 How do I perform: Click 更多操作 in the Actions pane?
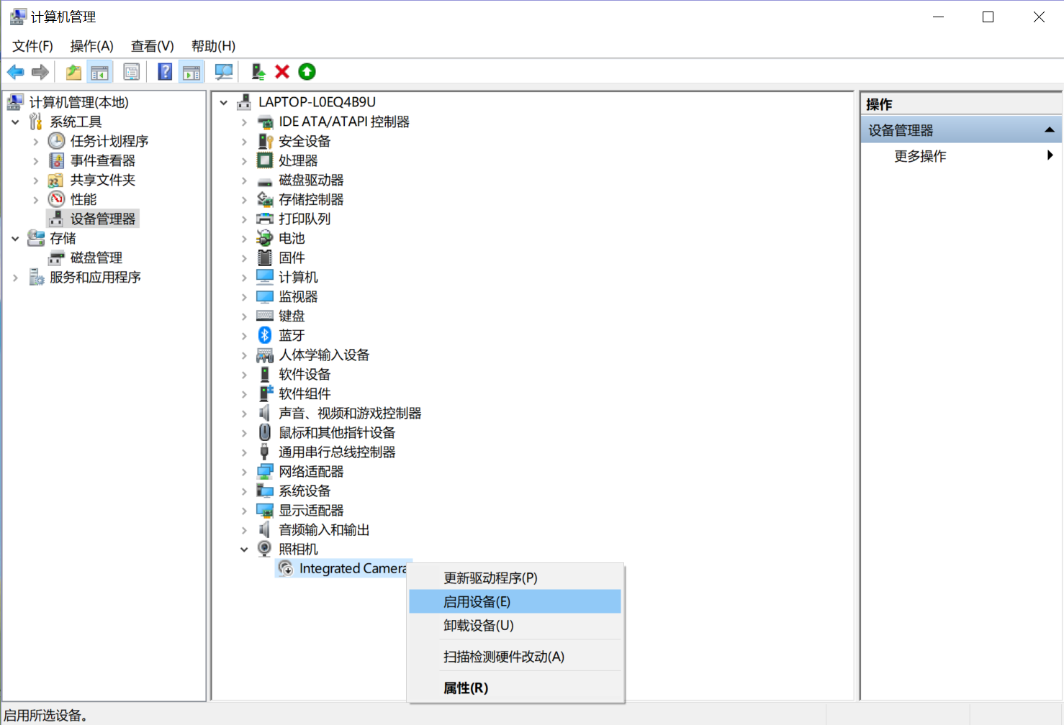coord(920,156)
